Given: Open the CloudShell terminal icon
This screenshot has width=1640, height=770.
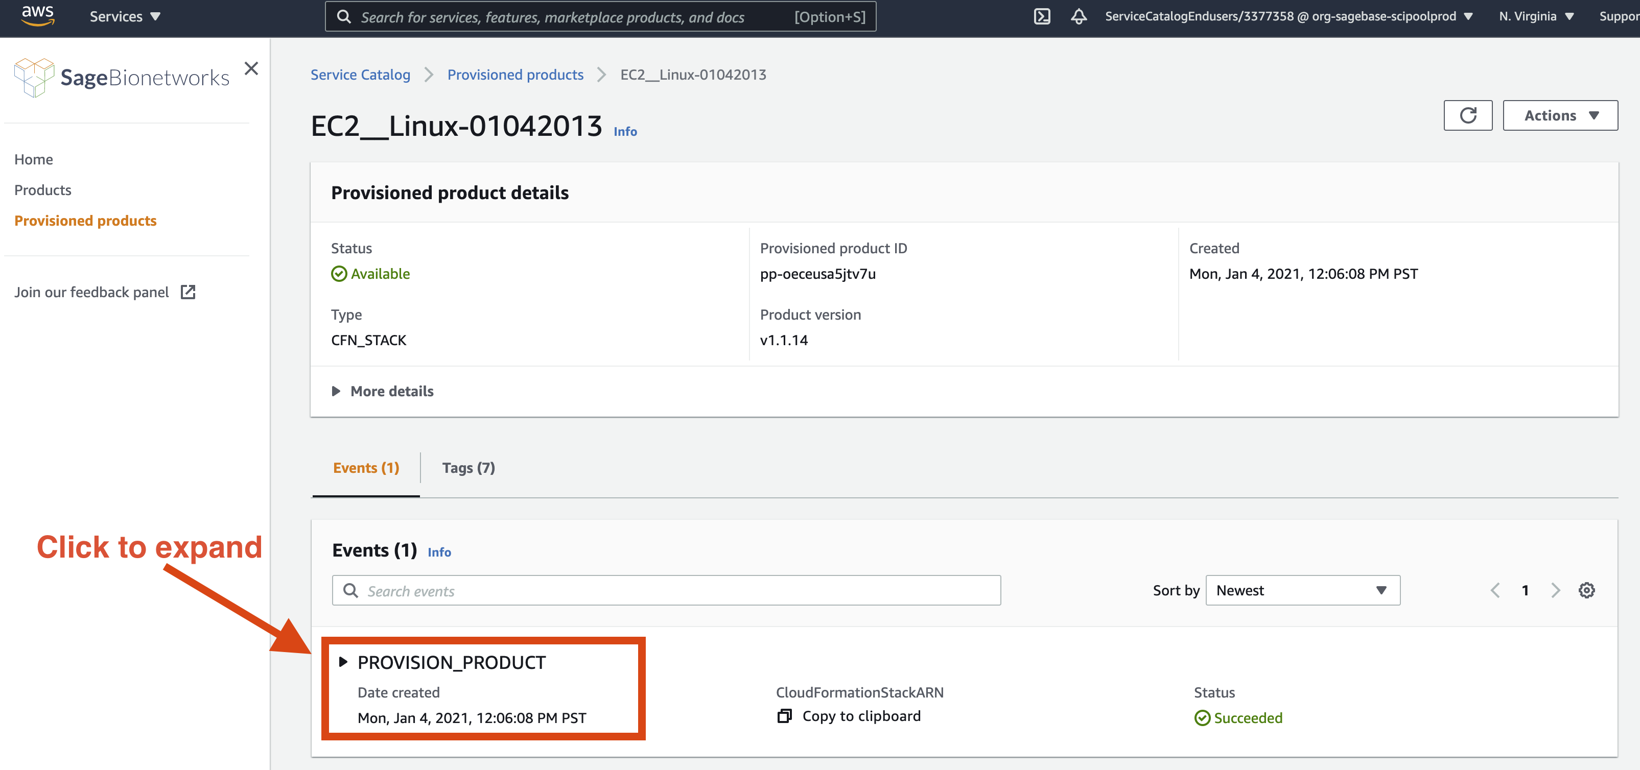Looking at the screenshot, I should pos(1042,16).
